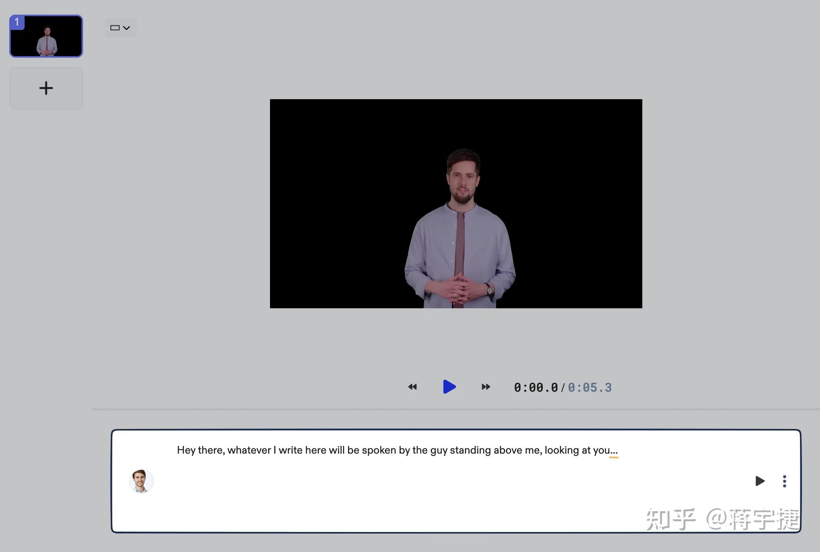This screenshot has width=820, height=552.
Task: Click the blue play triangle icon
Action: (x=449, y=387)
